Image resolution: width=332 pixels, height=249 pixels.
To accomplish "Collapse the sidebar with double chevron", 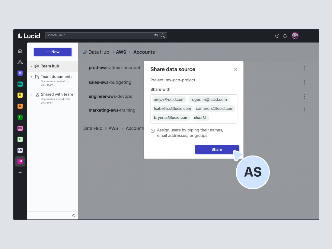I will [x=73, y=216].
